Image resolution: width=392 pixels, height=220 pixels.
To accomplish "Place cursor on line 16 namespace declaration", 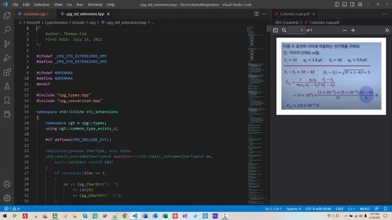I will tap(77, 112).
